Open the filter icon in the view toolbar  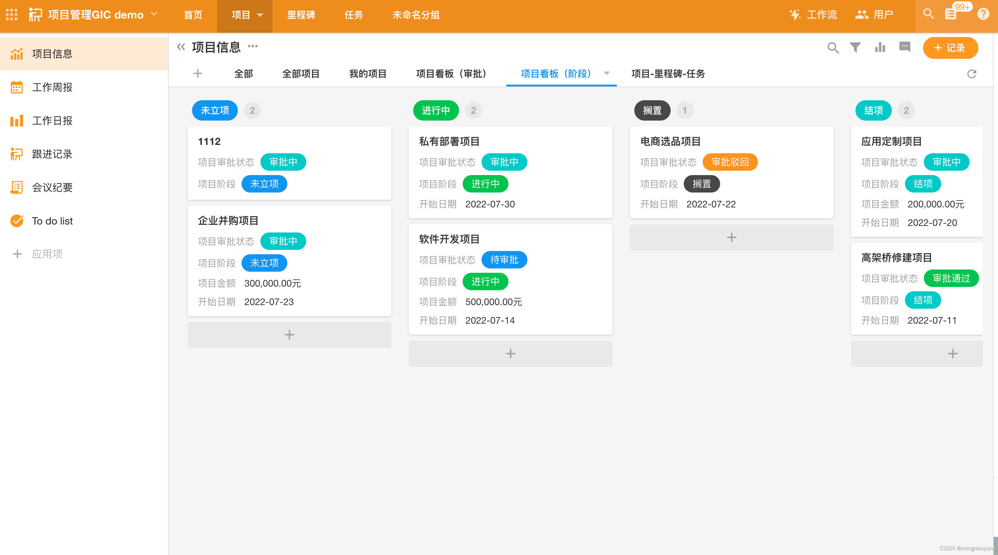[856, 48]
